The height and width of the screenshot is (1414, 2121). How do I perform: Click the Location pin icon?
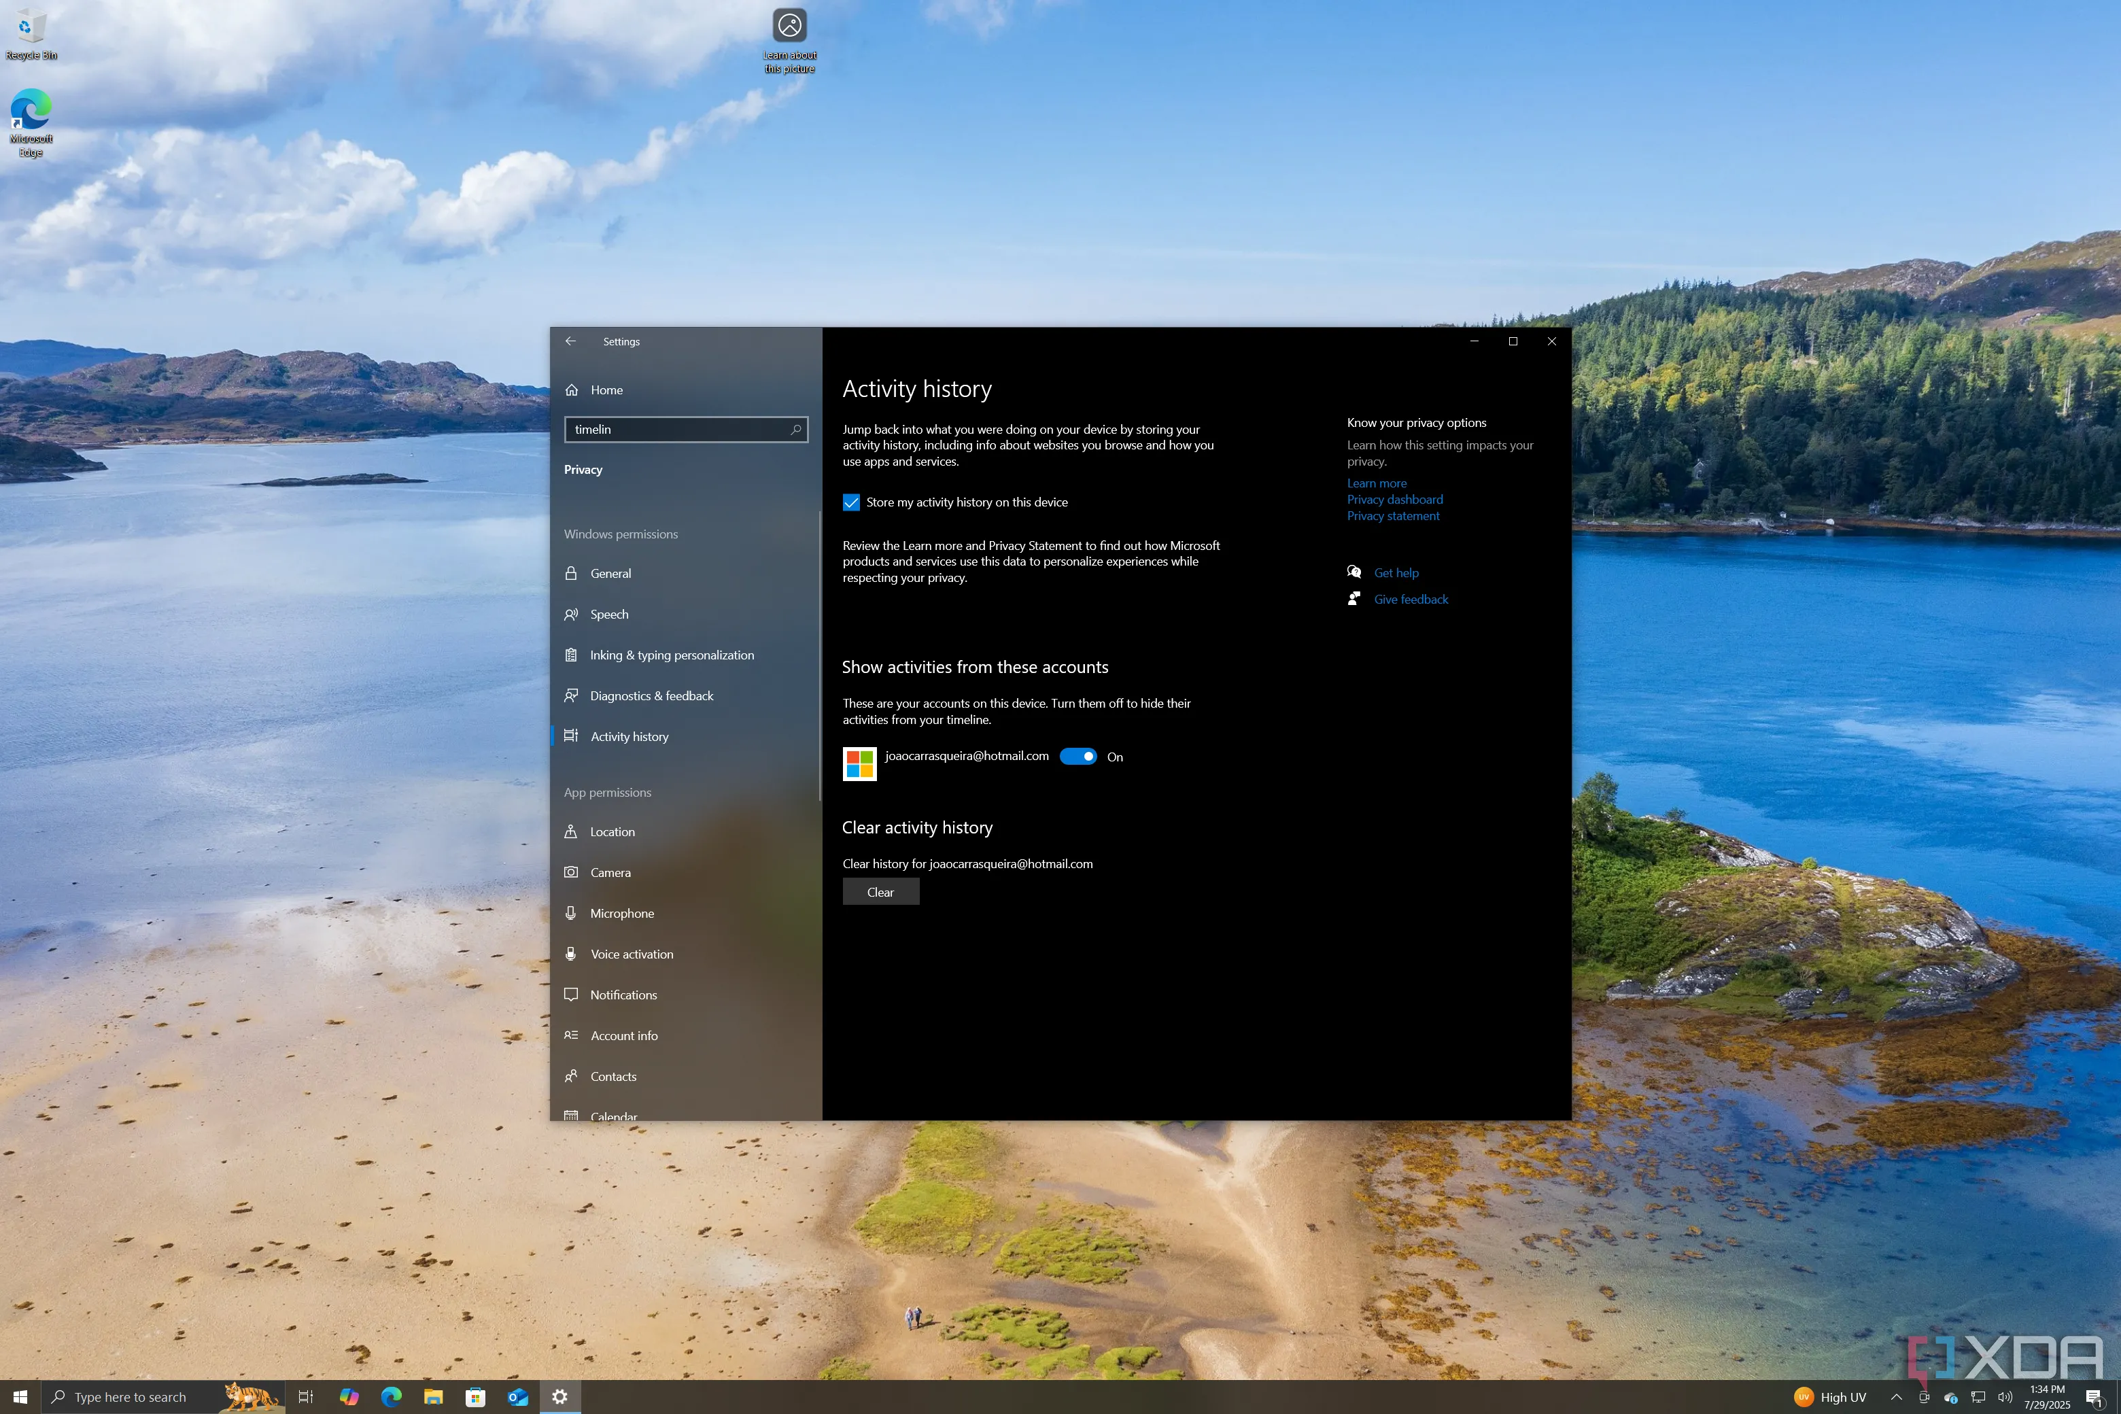571,831
